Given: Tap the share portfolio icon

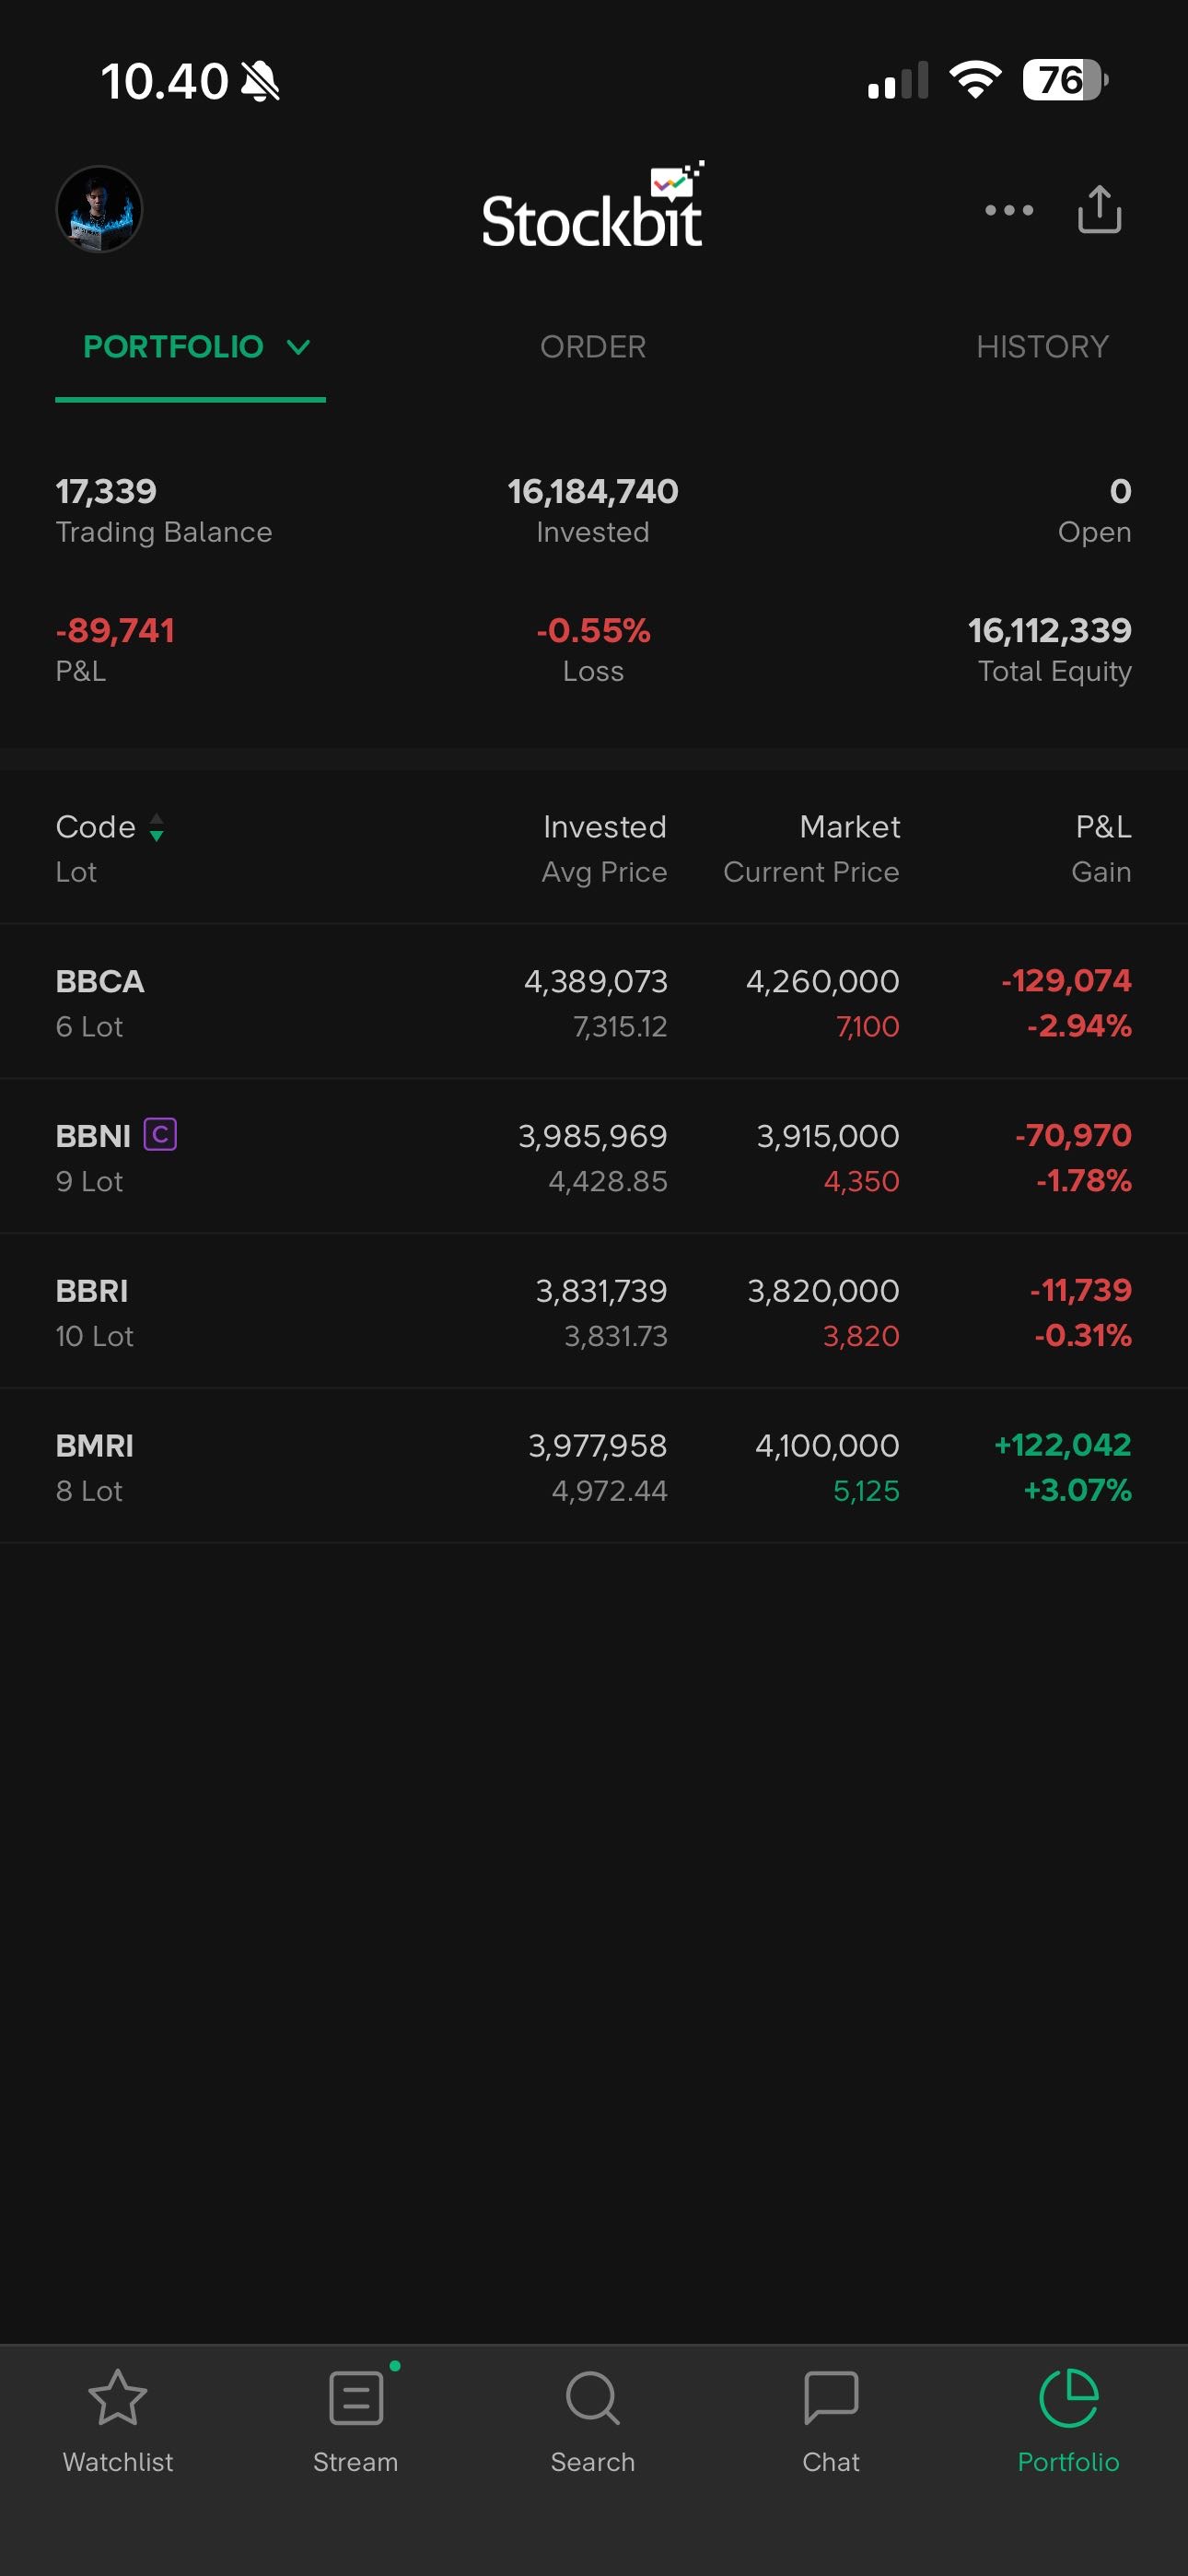Looking at the screenshot, I should [1099, 210].
